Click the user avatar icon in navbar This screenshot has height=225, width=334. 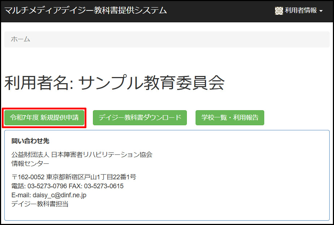278,11
